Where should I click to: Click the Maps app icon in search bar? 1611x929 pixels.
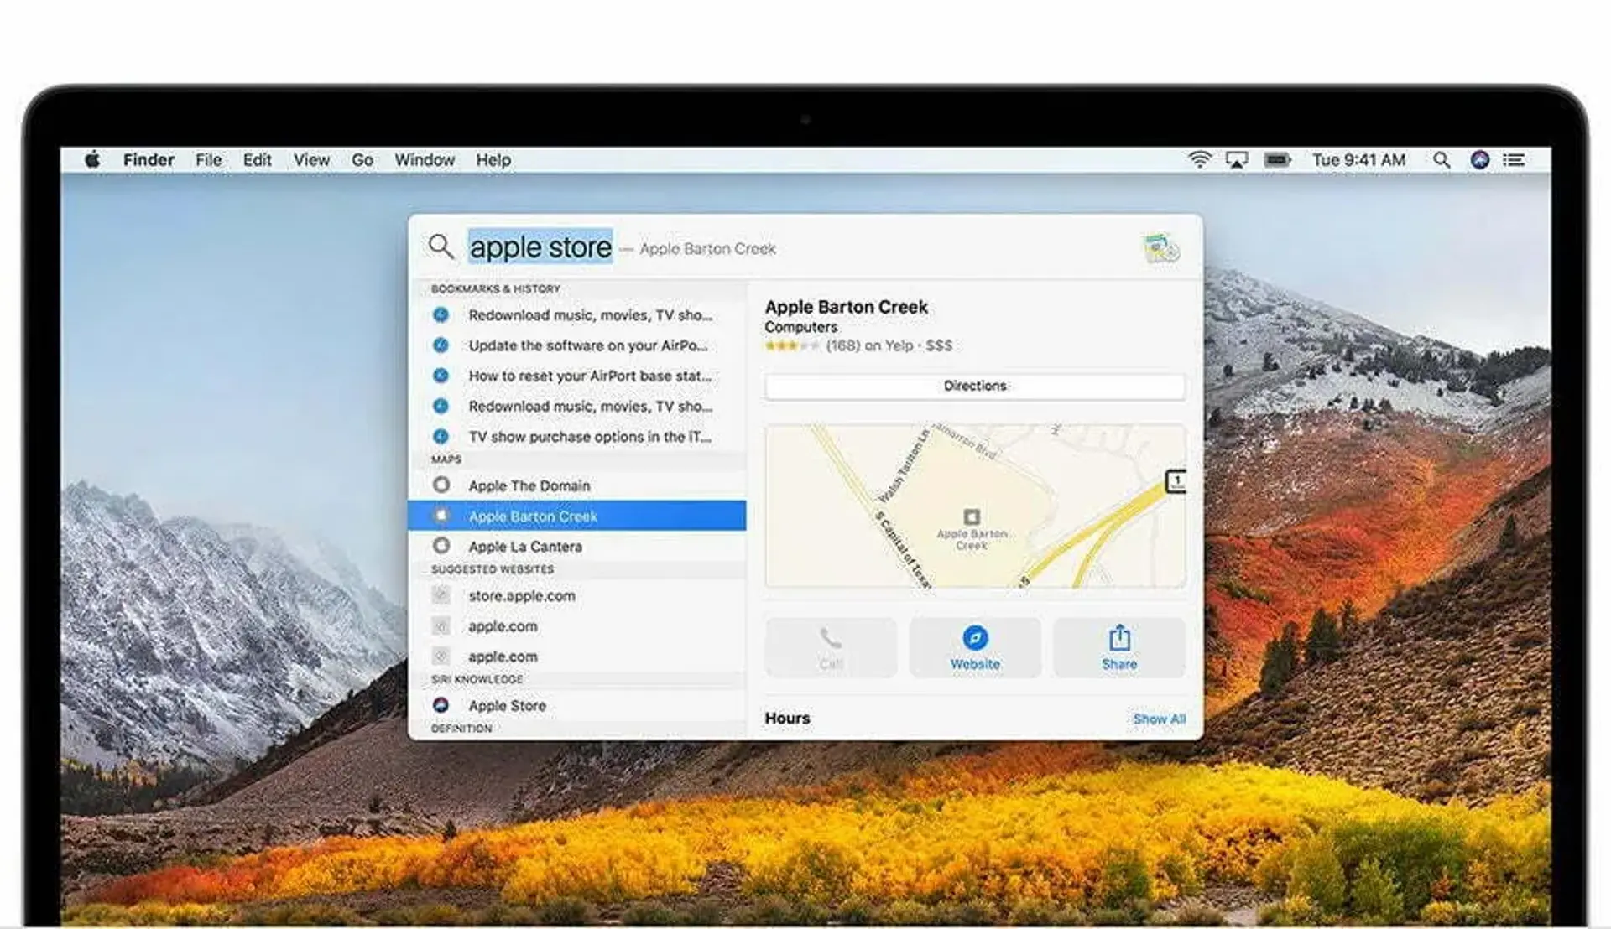(x=1161, y=248)
